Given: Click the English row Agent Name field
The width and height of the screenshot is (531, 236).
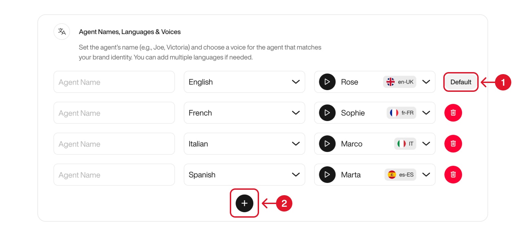Looking at the screenshot, I should point(114,82).
